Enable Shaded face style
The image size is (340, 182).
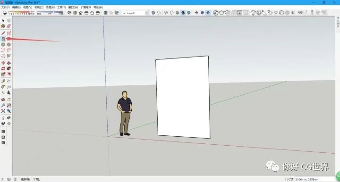[x=178, y=13]
